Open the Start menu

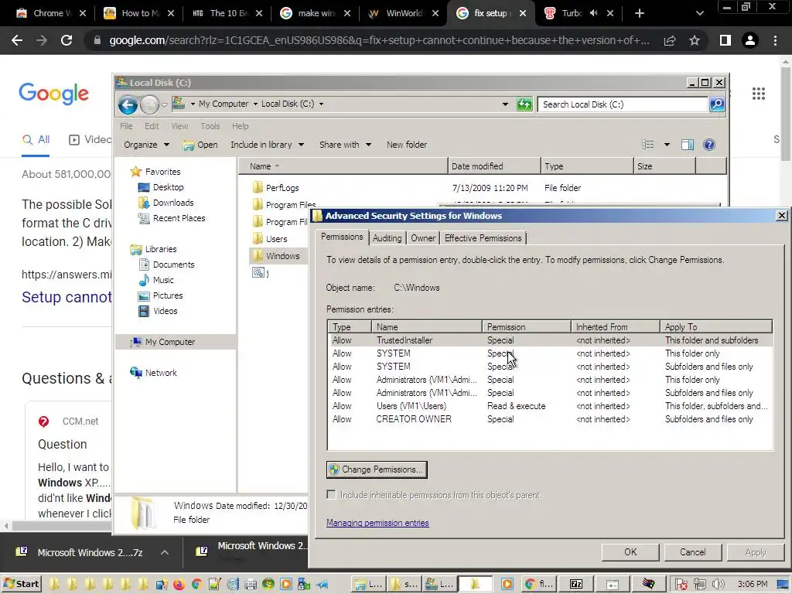point(21,584)
